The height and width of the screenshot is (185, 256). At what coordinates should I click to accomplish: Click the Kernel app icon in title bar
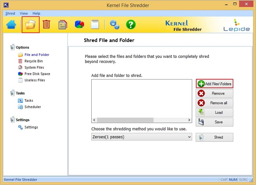[6, 5]
